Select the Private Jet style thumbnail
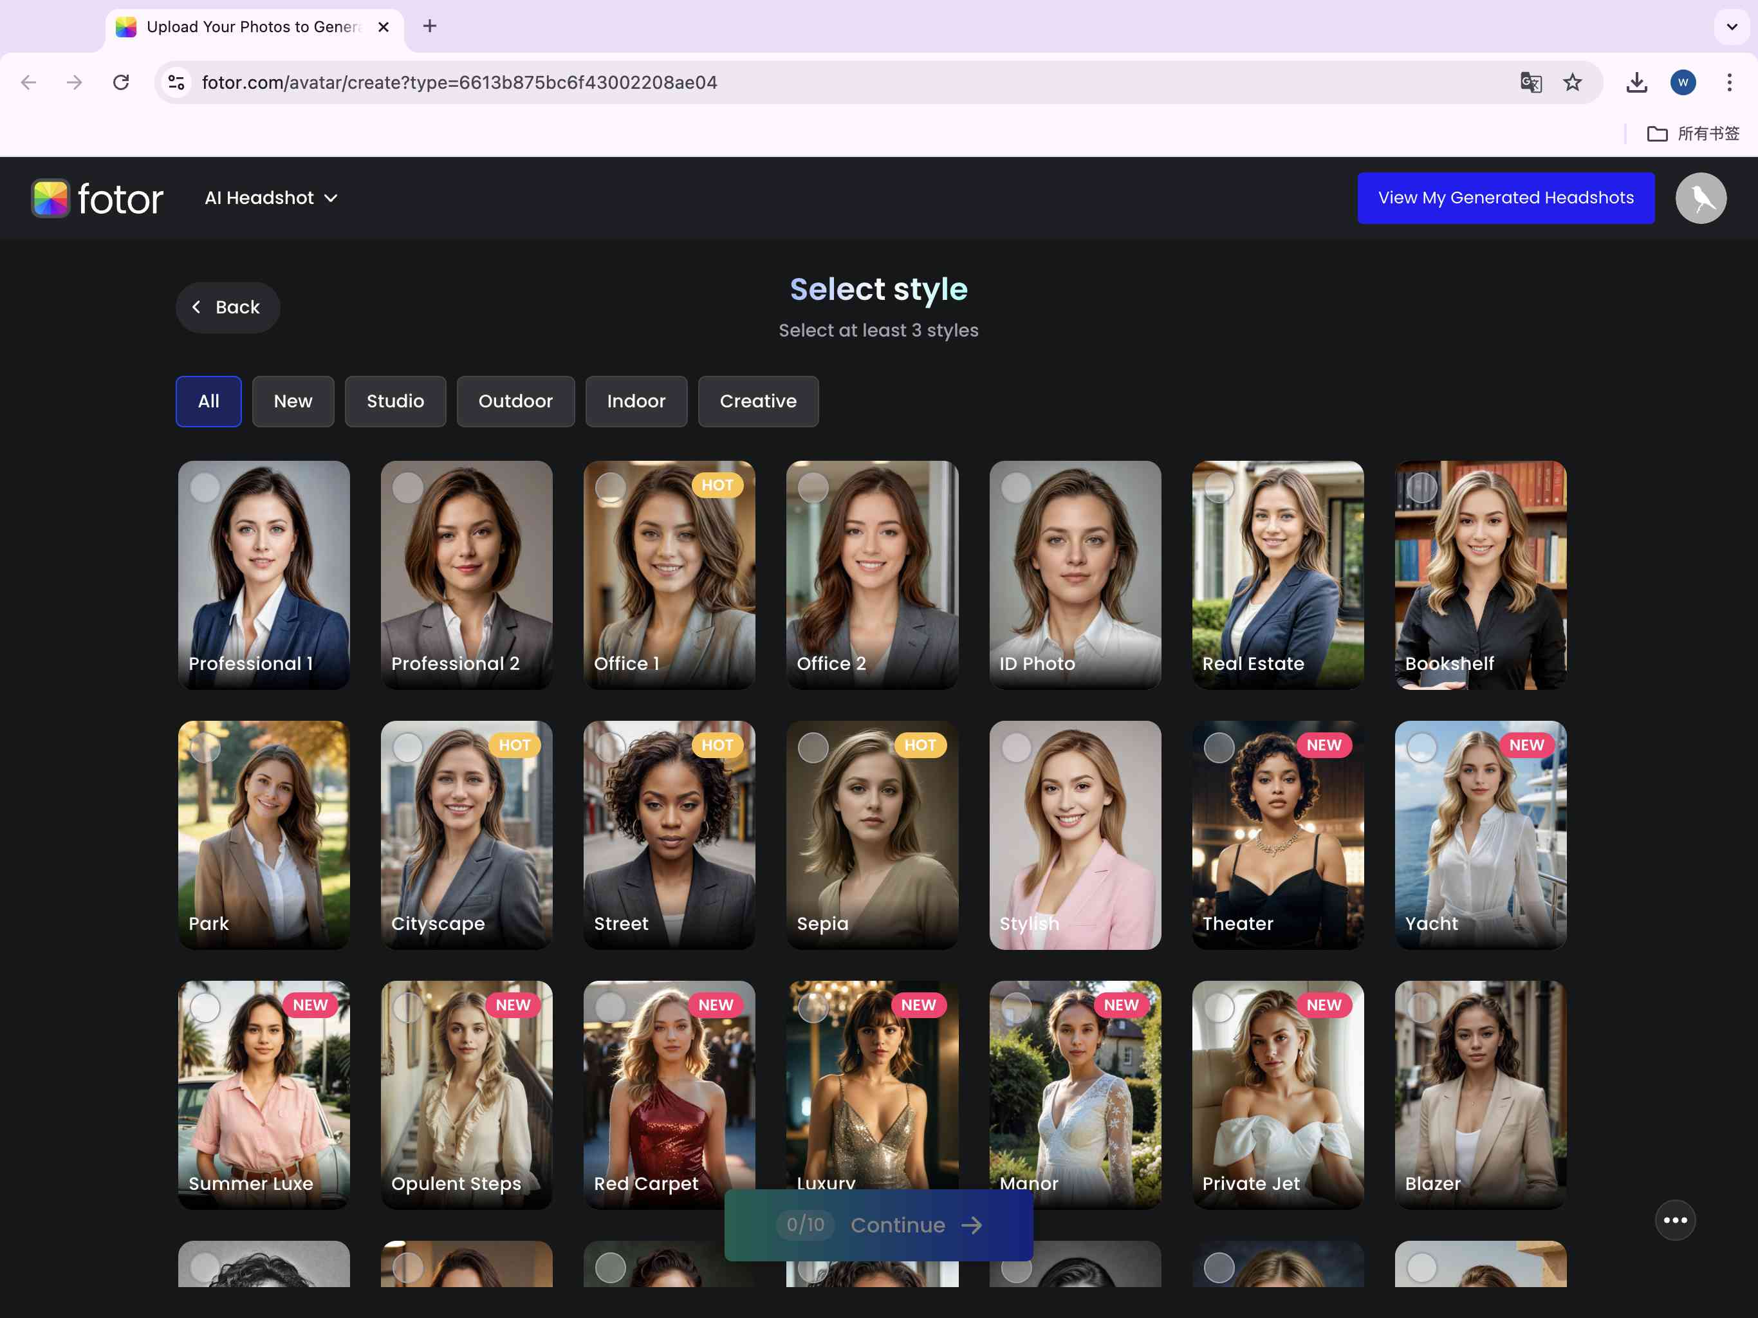 (1277, 1095)
